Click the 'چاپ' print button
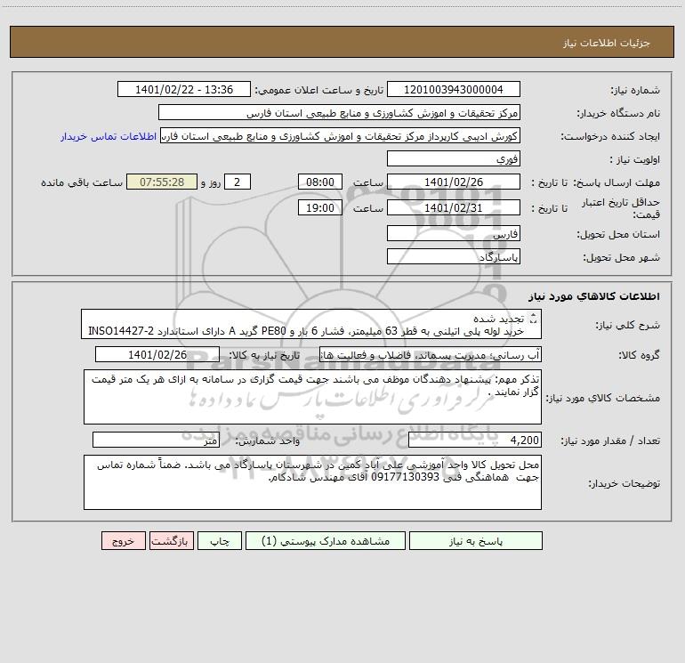The width and height of the screenshot is (685, 663). coord(220,540)
